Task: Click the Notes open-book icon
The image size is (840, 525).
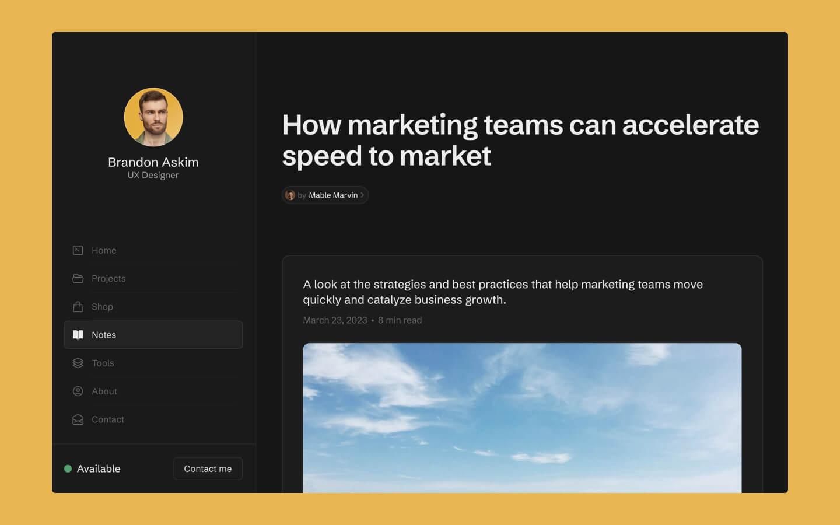Action: coord(78,335)
